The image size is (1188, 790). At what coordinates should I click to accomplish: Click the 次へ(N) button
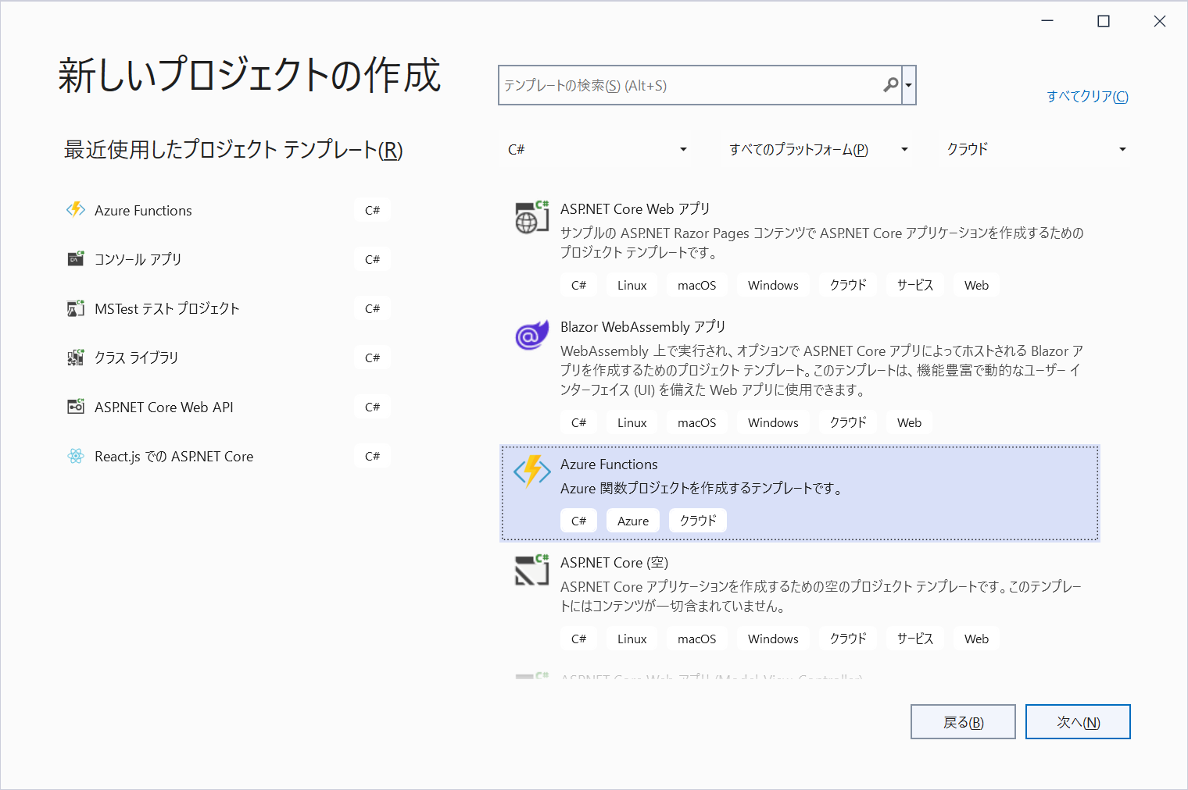coord(1078,722)
